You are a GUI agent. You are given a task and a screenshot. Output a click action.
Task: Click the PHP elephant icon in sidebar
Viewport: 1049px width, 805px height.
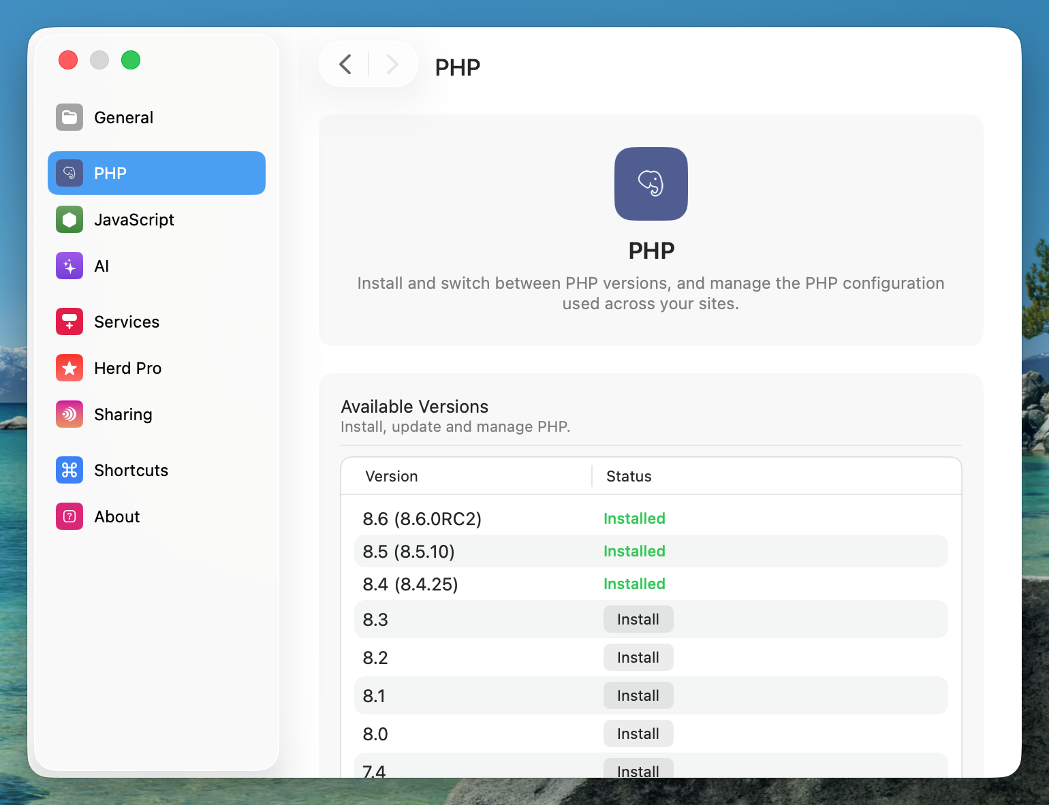coord(69,173)
